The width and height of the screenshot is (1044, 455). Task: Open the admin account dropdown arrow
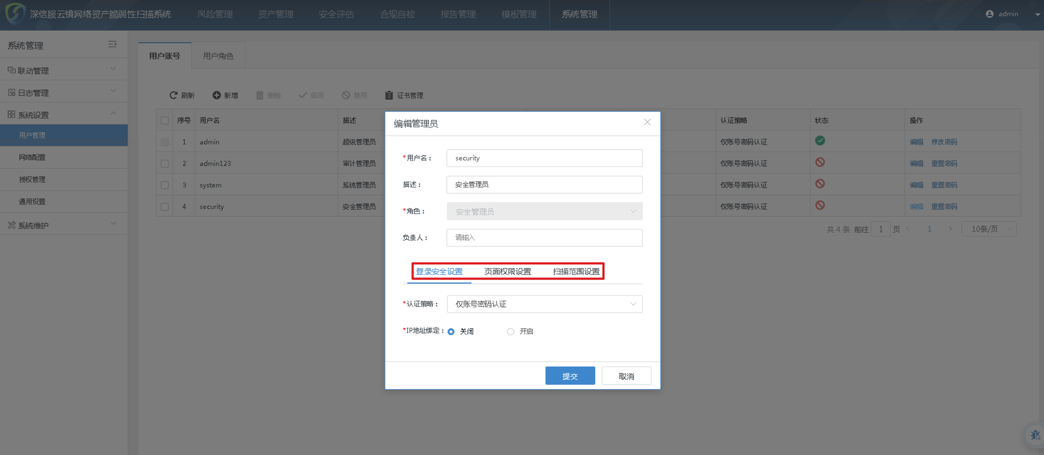(1037, 14)
